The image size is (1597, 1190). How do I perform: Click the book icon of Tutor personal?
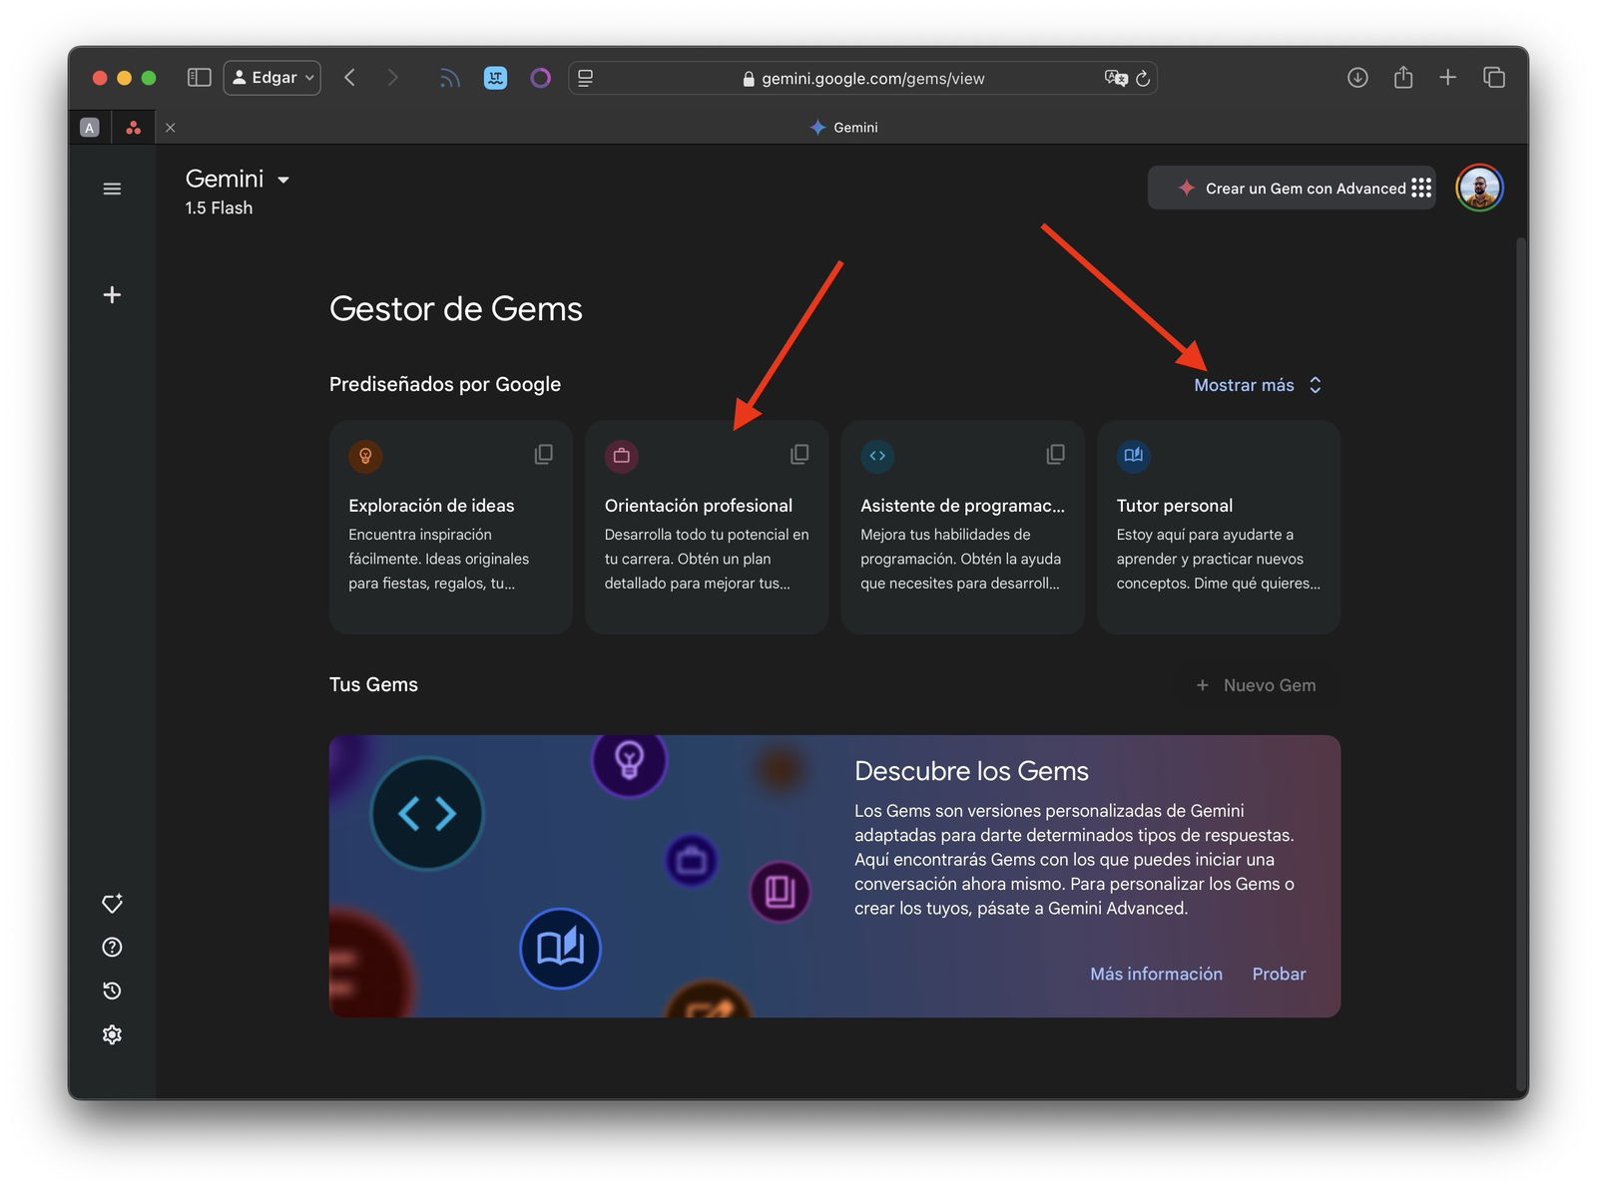click(x=1134, y=456)
